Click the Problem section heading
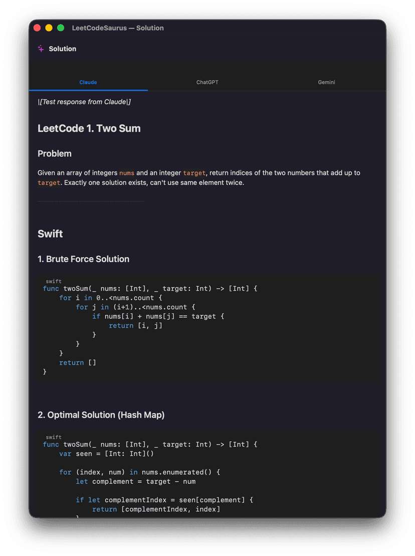 (54, 154)
